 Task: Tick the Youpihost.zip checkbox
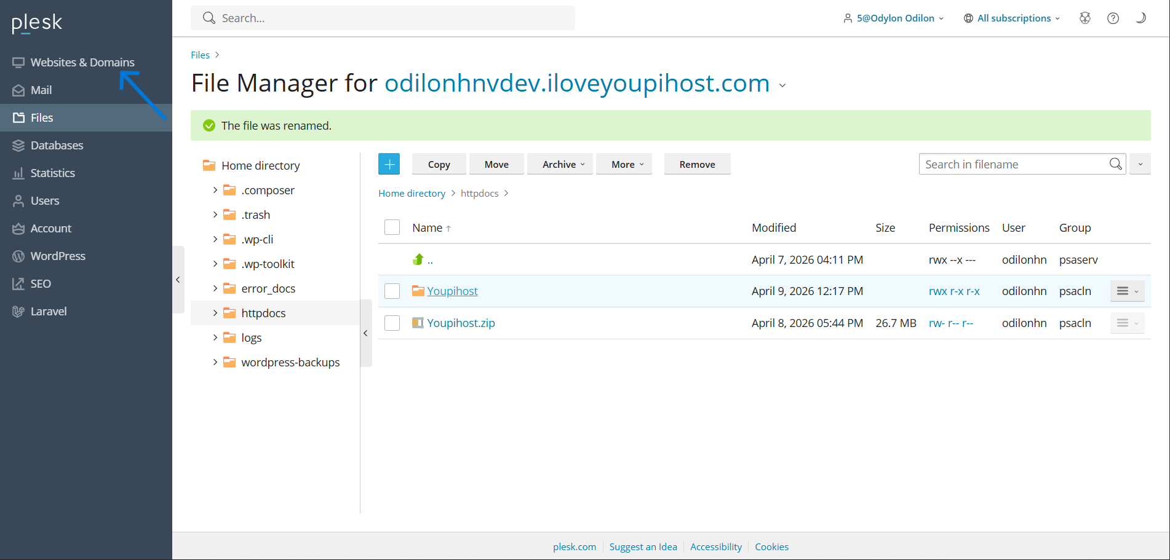[392, 323]
